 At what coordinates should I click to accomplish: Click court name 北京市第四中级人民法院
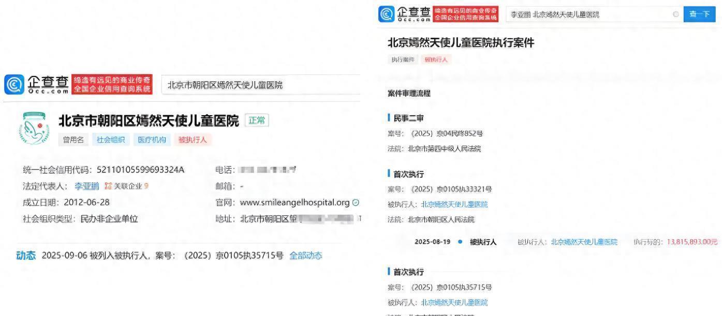pyautogui.click(x=444, y=149)
